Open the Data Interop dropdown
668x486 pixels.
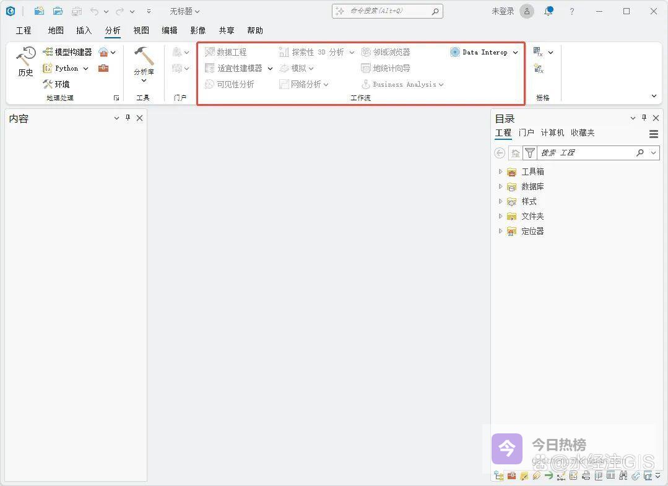tap(515, 53)
